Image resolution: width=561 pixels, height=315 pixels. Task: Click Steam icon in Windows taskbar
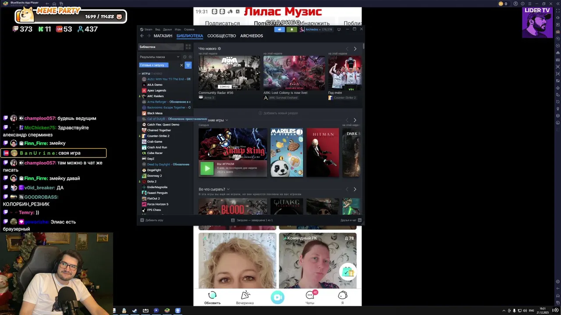click(x=135, y=311)
